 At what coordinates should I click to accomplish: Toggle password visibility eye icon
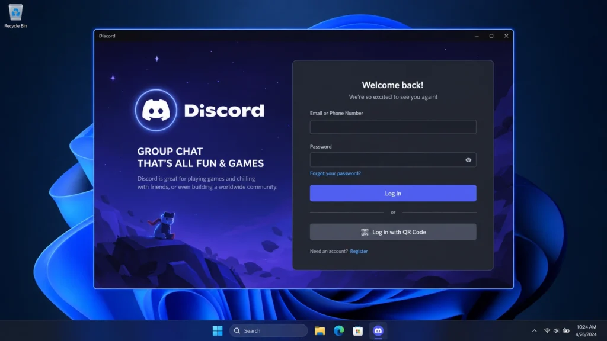tap(468, 160)
